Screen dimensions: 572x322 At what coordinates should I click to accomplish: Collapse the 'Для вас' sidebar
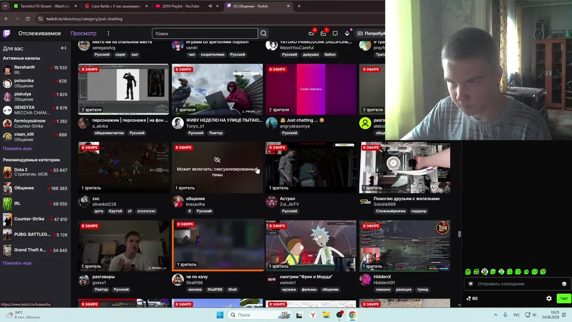click(63, 48)
